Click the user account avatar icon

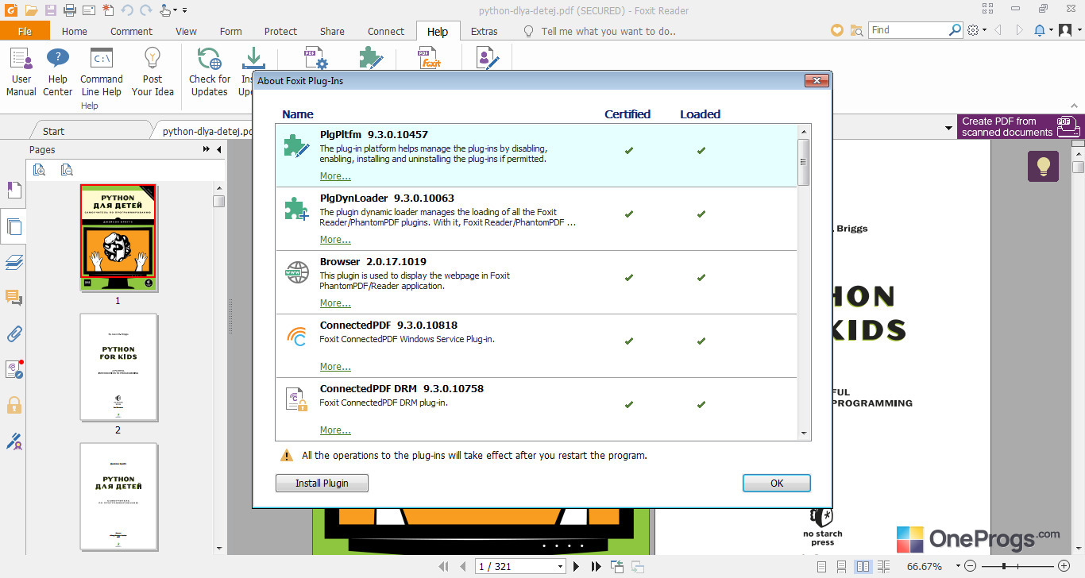pyautogui.click(x=1066, y=30)
